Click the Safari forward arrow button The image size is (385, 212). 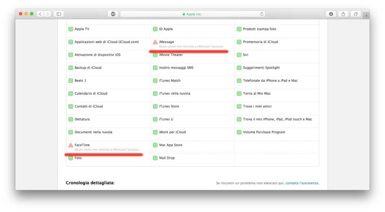(48, 14)
